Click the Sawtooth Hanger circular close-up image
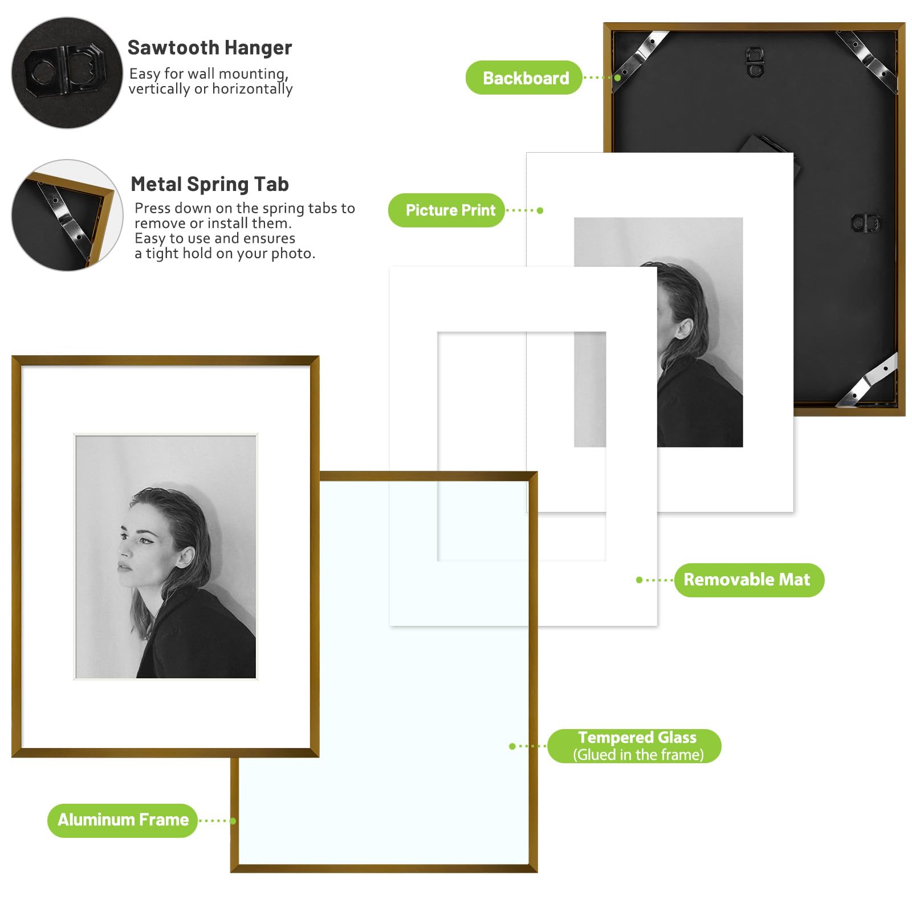912x912 pixels. click(67, 73)
